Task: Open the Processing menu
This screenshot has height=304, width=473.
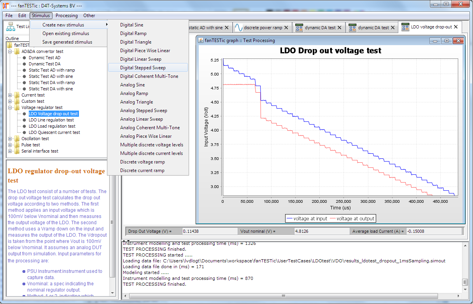Action: (67, 16)
